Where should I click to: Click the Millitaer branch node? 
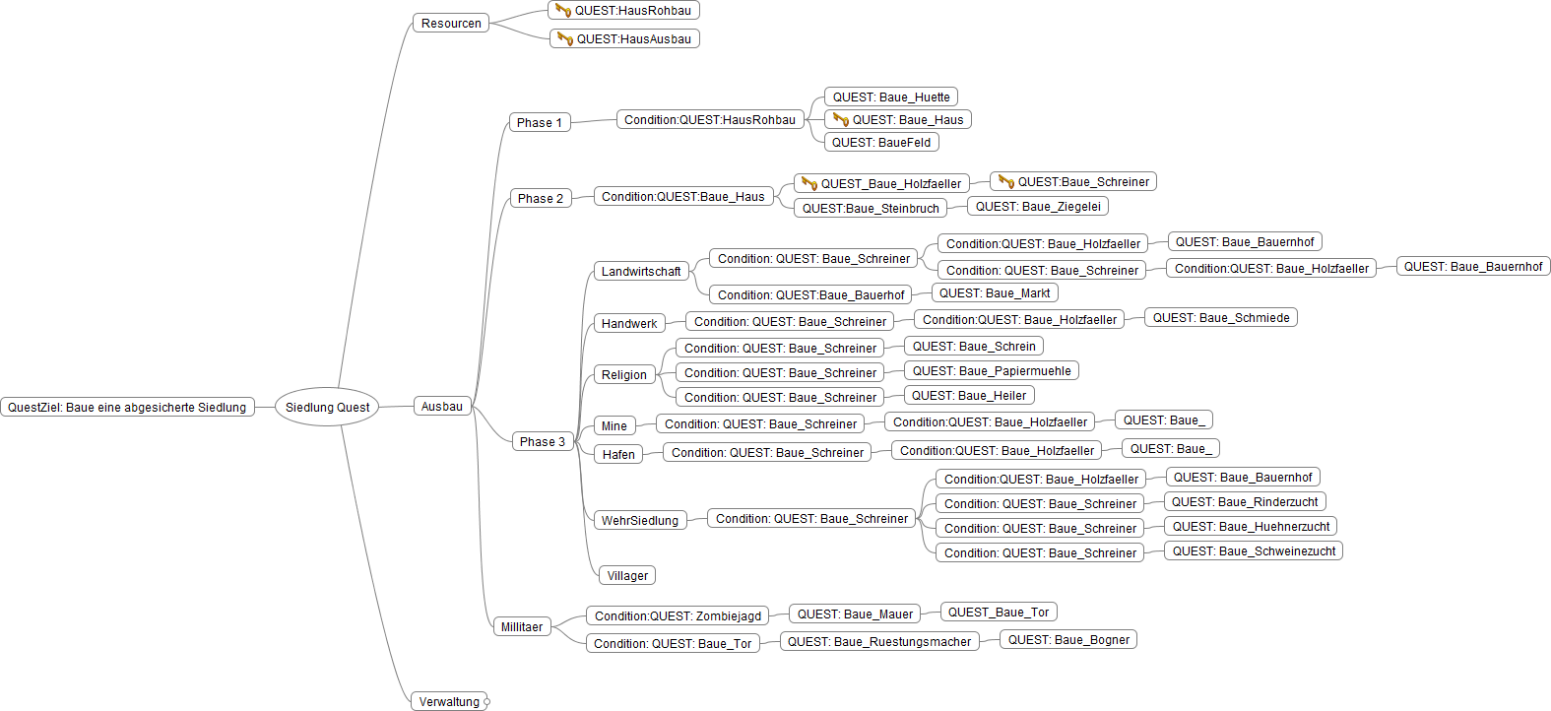point(522,627)
